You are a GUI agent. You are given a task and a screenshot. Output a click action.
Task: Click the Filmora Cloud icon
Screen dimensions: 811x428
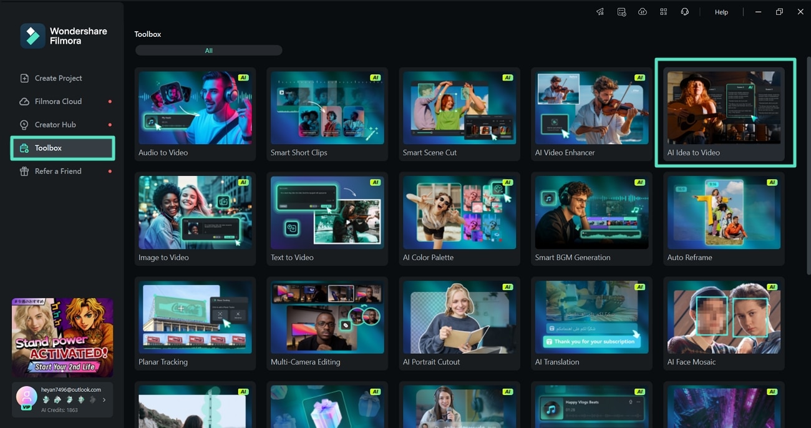[x=24, y=101]
